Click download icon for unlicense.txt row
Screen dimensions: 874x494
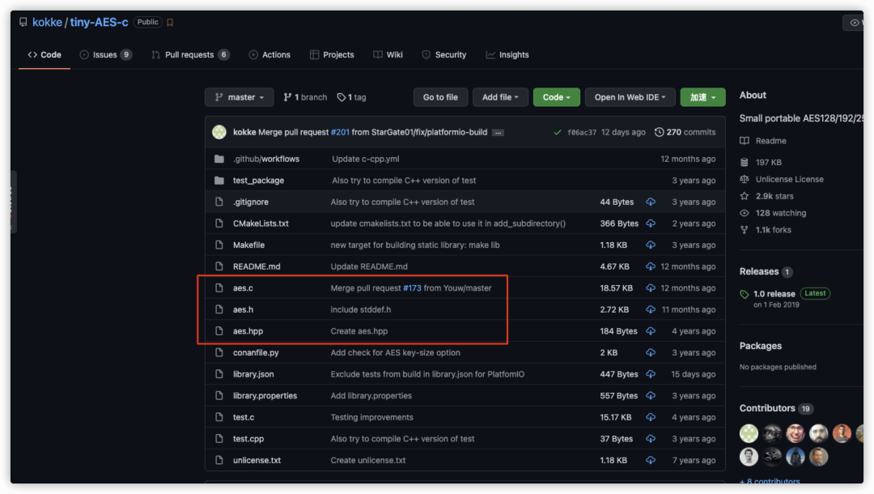[x=651, y=461]
